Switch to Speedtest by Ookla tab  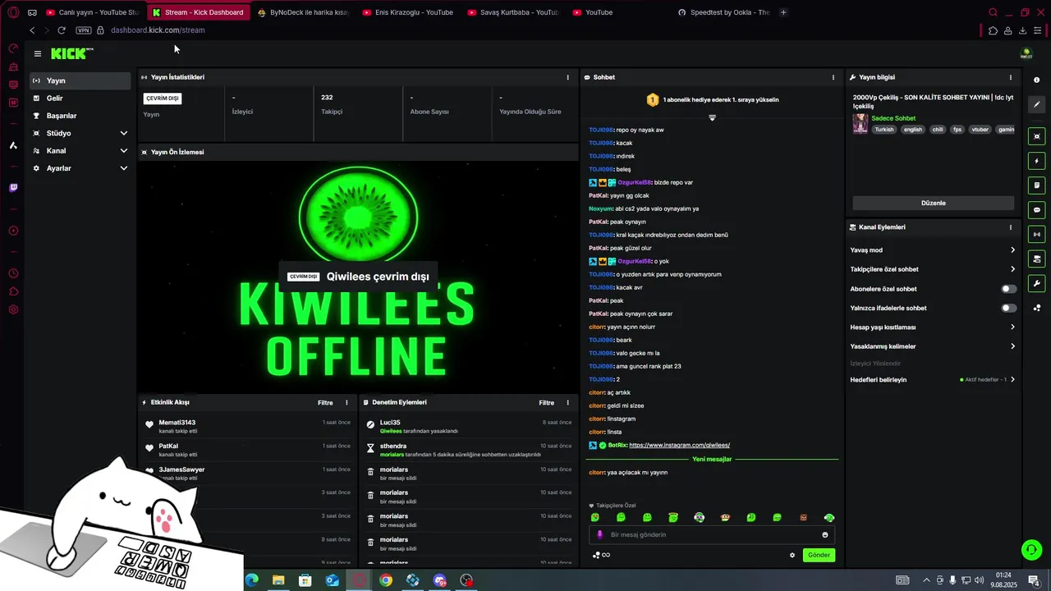point(723,12)
